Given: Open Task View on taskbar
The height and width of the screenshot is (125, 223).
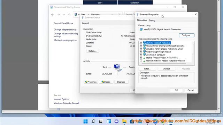Looking at the screenshot, I should pos(101,122).
